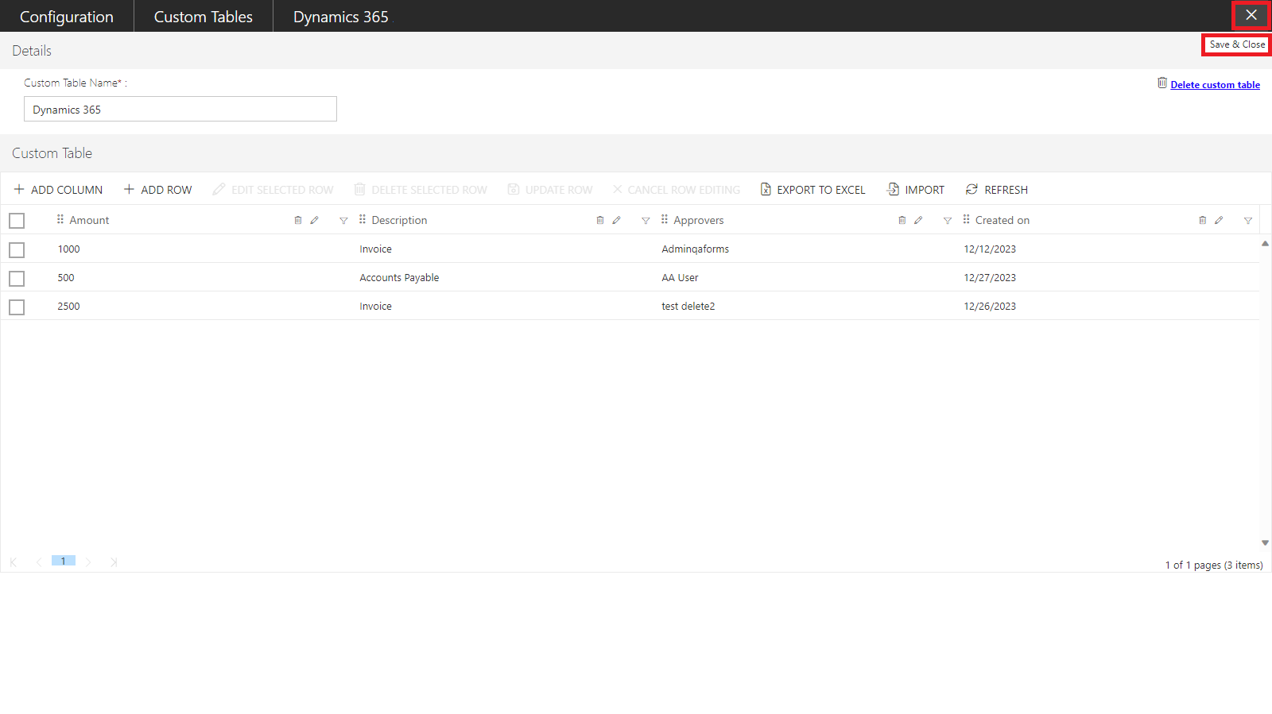Click REFRESH in the toolbar
This screenshot has height=714, width=1272.
(x=997, y=190)
